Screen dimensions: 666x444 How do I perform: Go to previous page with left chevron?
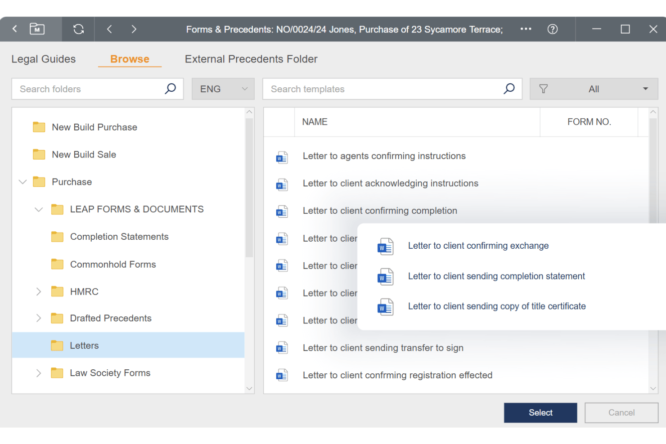[x=109, y=29]
